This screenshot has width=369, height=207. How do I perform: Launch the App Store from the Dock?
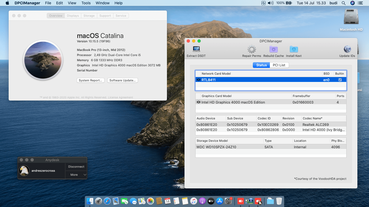click(x=219, y=201)
